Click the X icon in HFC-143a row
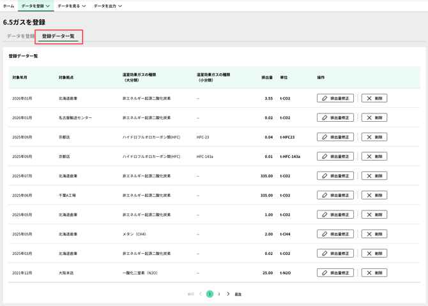The width and height of the screenshot is (428, 306). pos(369,156)
